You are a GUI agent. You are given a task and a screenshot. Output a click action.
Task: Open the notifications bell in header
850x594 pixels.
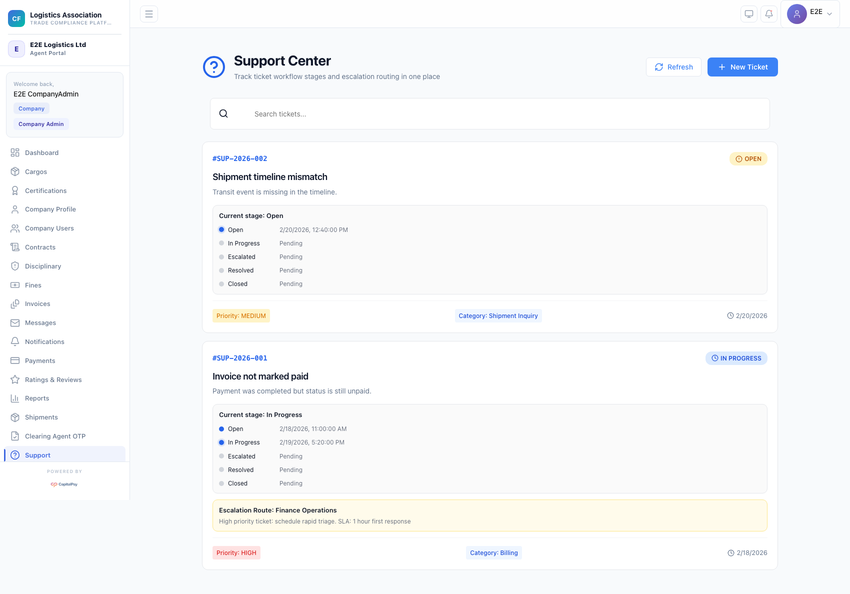pyautogui.click(x=769, y=14)
